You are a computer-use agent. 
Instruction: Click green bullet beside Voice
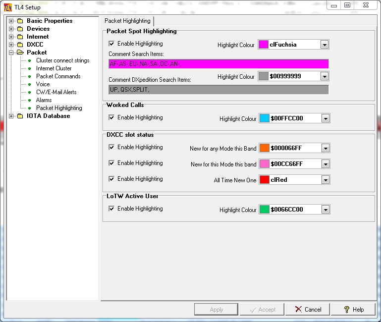(x=30, y=84)
